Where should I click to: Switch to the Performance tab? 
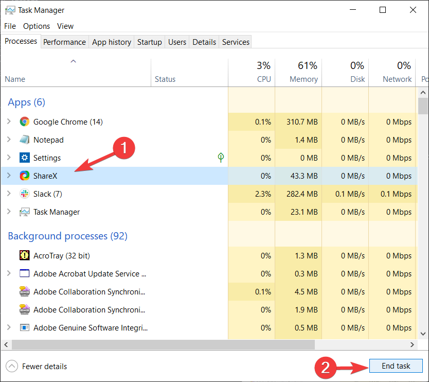[65, 42]
